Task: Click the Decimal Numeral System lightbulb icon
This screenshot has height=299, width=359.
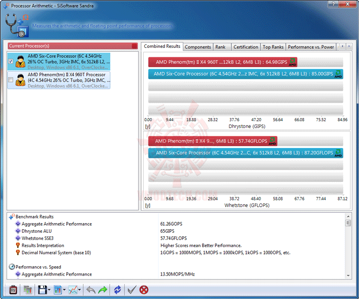Action: pyautogui.click(x=17, y=252)
